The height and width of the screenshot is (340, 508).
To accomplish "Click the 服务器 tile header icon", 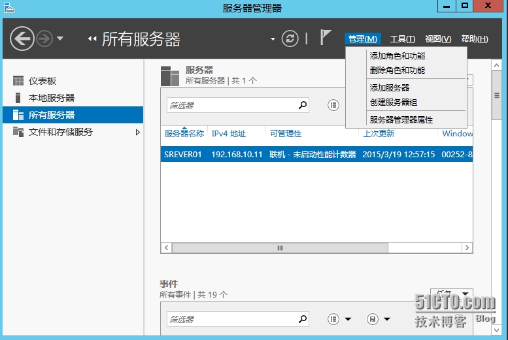I will coord(170,76).
